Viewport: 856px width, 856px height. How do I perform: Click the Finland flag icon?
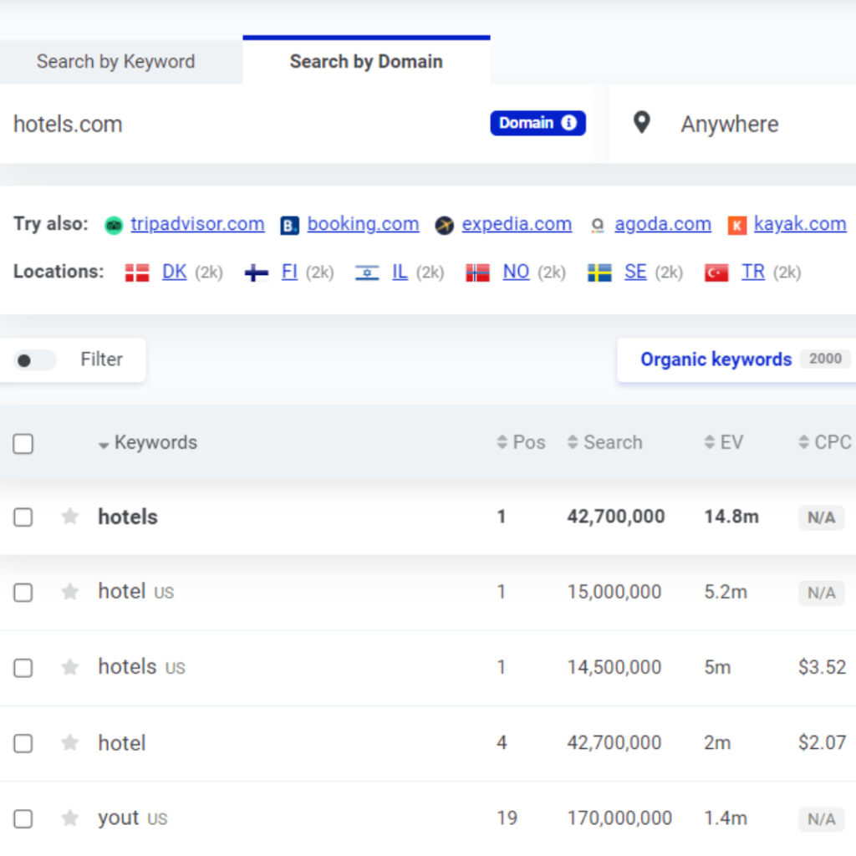click(256, 273)
